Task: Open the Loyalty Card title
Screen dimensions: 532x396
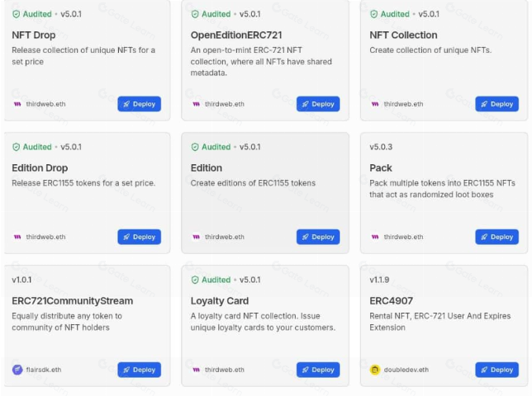Action: (x=220, y=301)
